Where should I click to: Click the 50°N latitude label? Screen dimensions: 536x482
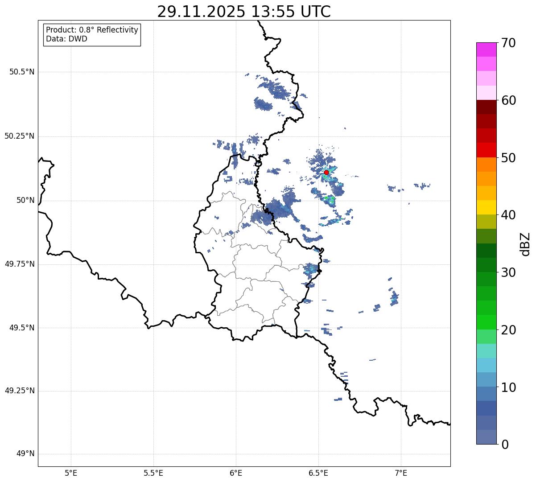pos(25,200)
